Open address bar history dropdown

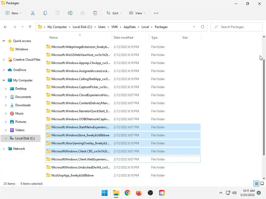click(194, 27)
